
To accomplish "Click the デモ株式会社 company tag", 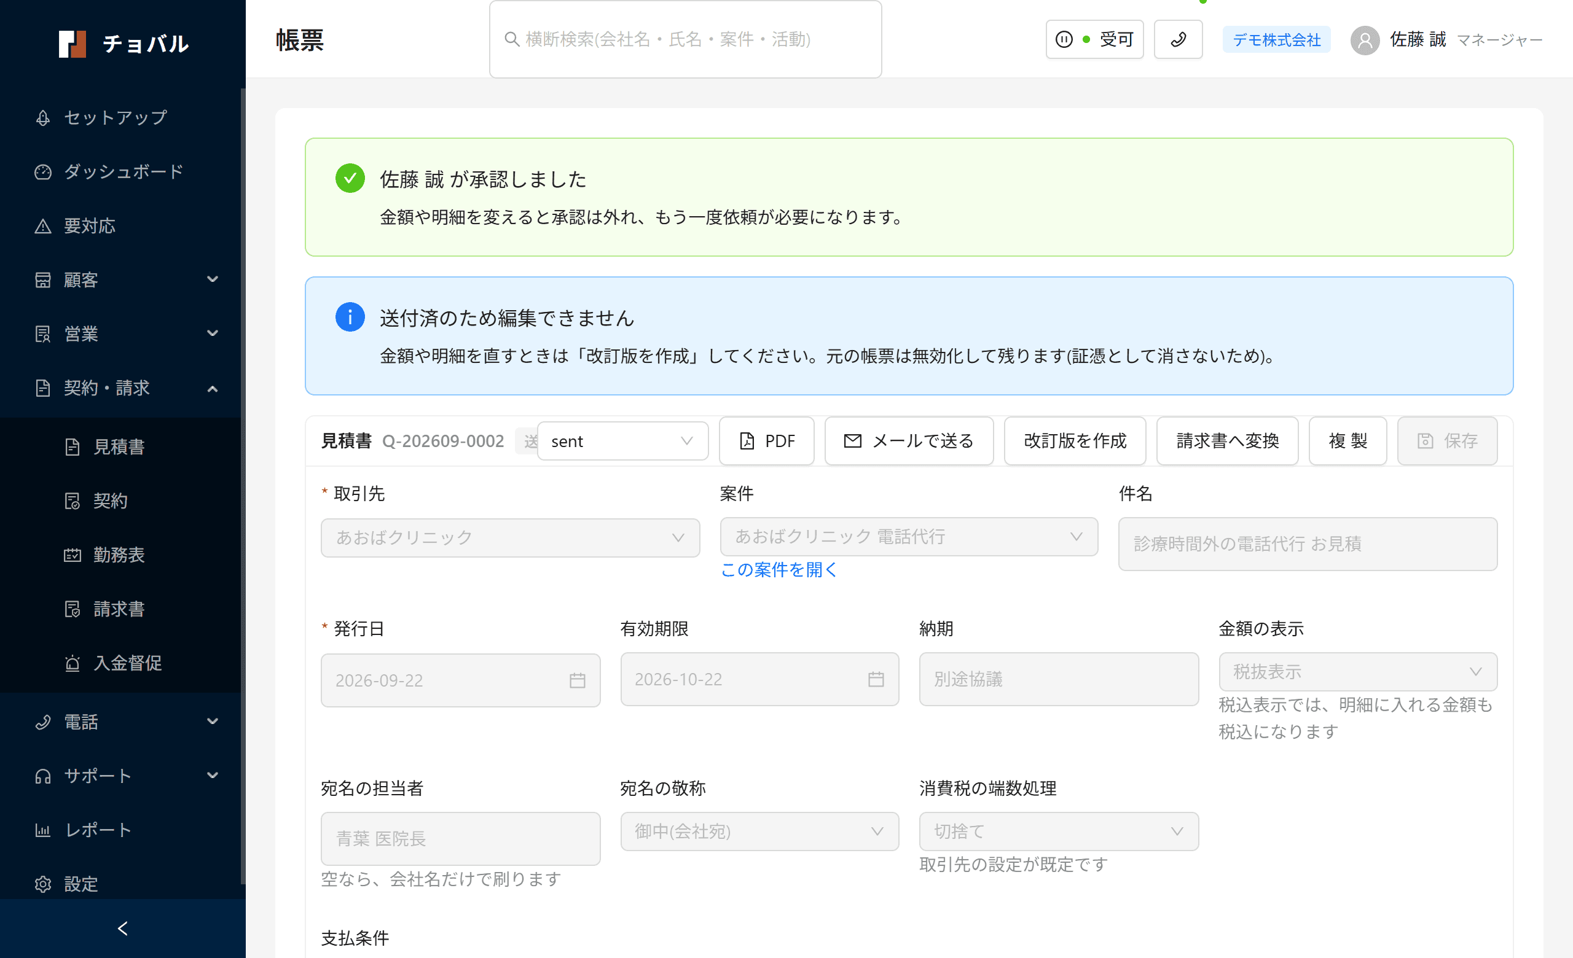I will pos(1276,39).
